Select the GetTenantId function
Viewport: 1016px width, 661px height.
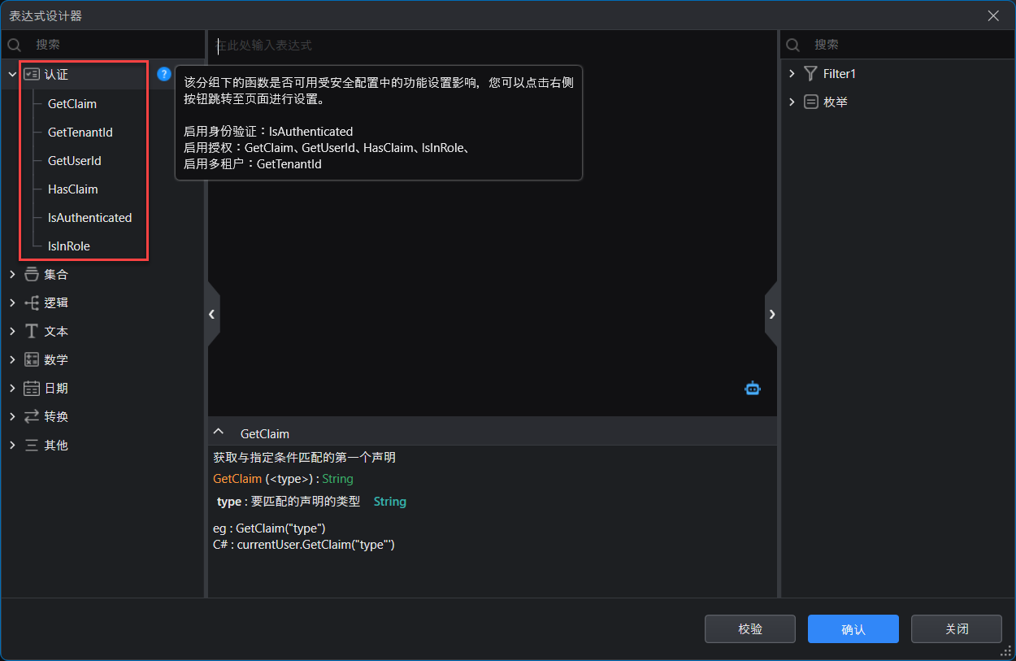point(80,133)
